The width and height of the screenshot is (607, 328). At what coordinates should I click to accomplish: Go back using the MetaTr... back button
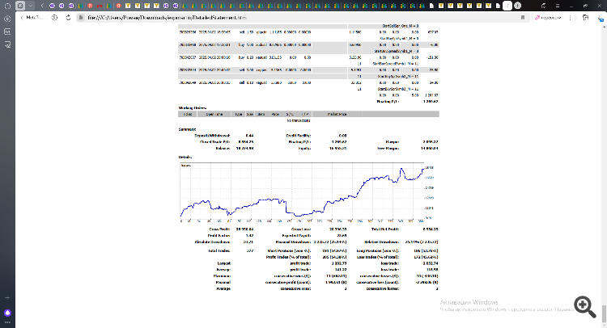pyautogui.click(x=32, y=16)
